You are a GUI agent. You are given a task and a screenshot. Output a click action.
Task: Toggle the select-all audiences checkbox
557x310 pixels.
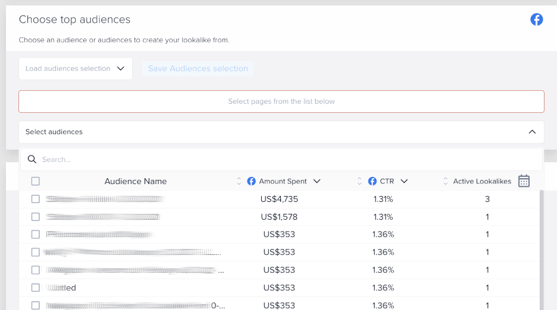point(36,181)
